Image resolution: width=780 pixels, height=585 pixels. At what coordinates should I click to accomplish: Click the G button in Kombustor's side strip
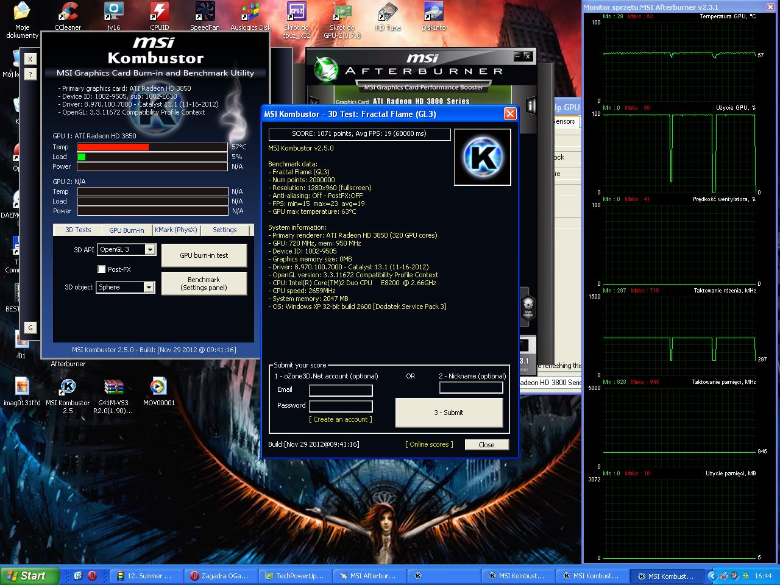click(x=30, y=328)
